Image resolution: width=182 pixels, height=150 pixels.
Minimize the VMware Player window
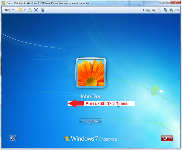click(162, 2)
